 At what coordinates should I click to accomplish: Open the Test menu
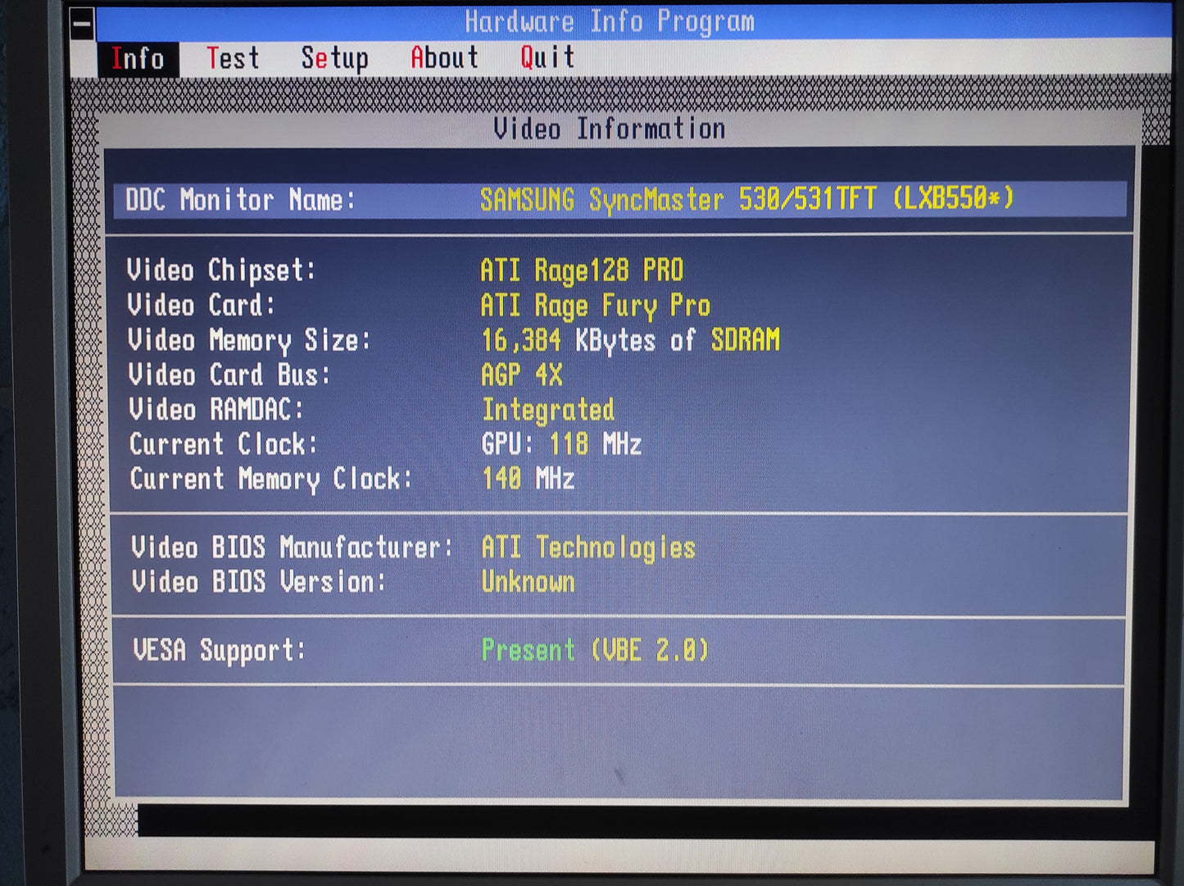pyautogui.click(x=234, y=57)
